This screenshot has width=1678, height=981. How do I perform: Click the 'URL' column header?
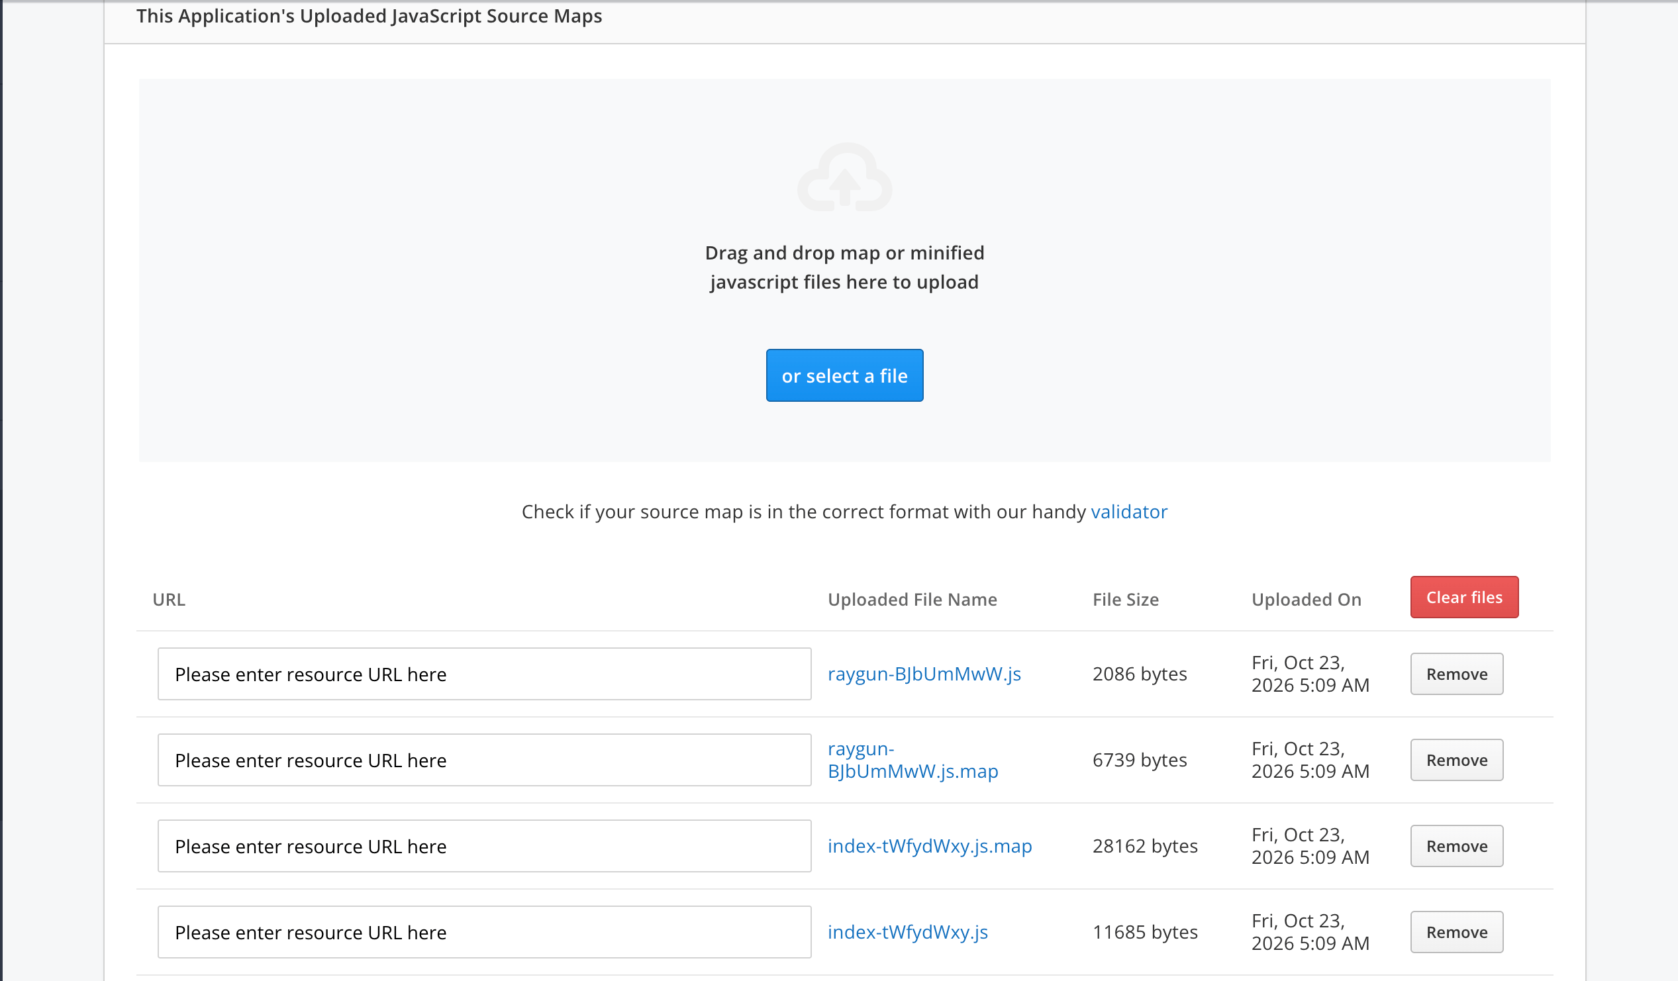pyautogui.click(x=169, y=599)
